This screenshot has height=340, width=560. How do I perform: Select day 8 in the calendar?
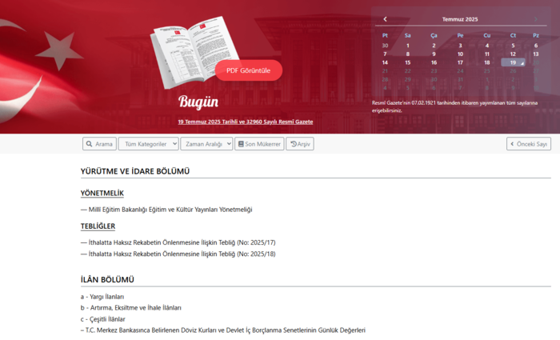407,54
